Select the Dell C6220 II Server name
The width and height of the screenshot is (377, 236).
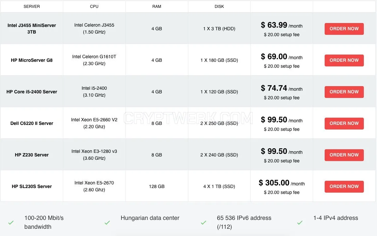(x=32, y=123)
